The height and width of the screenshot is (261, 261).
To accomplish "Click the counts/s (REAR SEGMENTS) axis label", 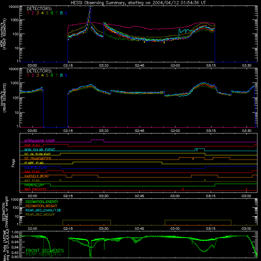I will click(x=3, y=98).
